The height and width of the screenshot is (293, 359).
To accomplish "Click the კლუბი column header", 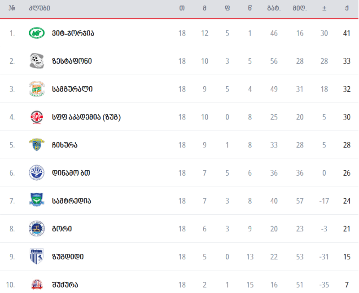I will (39, 8).
